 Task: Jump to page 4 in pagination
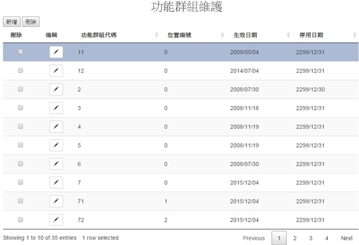[x=326, y=238]
